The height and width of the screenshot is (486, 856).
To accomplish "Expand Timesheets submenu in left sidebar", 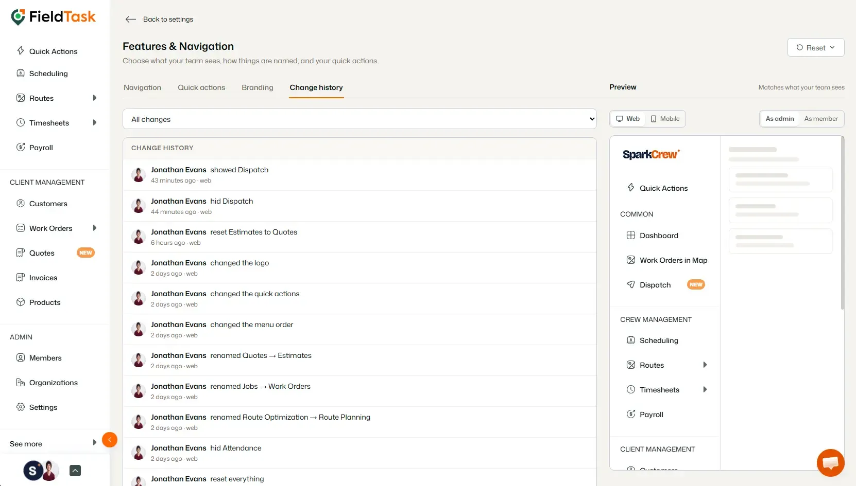I will 94,122.
